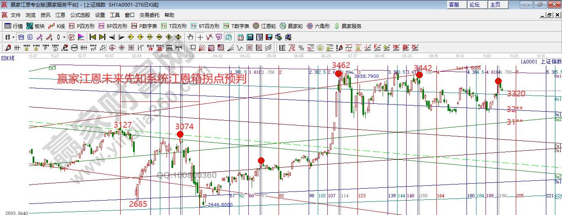Open the calculator icon in toolbar
Screen dimensions: 562x215
click(x=250, y=37)
